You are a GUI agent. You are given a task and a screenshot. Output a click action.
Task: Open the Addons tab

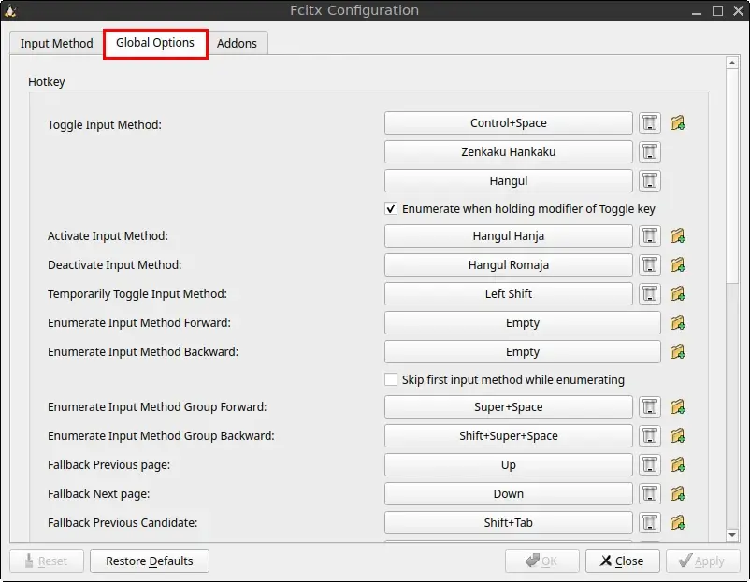tap(237, 44)
